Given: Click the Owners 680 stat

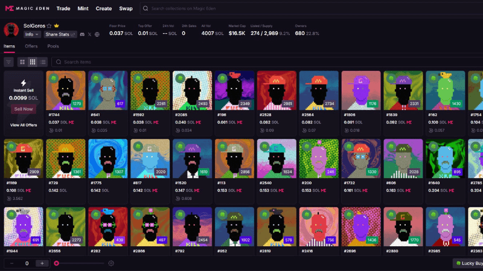Looking at the screenshot, I should coord(307,31).
